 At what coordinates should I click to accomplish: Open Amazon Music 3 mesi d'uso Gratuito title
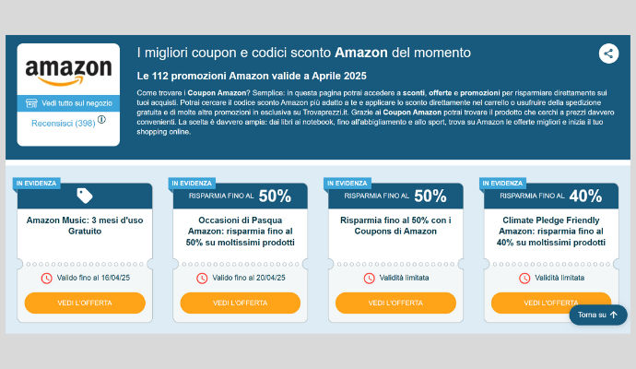(x=85, y=225)
